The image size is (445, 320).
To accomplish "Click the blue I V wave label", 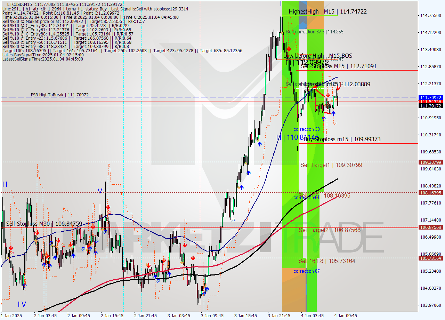I will pyautogui.click(x=22, y=304).
